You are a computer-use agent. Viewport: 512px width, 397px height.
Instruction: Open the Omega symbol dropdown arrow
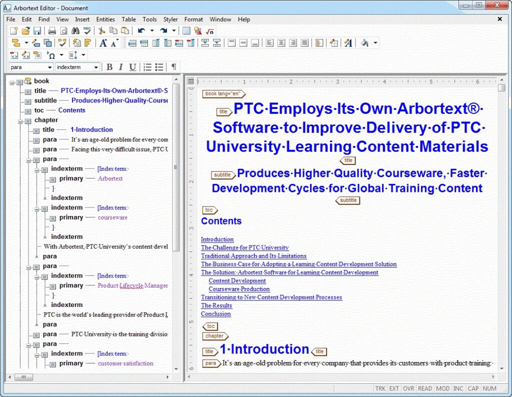(x=61, y=55)
